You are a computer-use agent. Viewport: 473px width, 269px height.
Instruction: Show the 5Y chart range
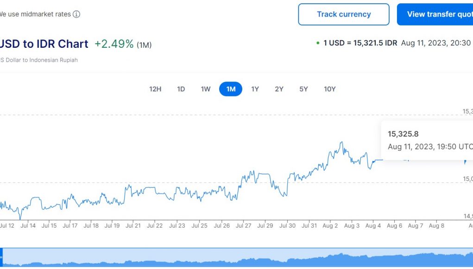click(303, 89)
